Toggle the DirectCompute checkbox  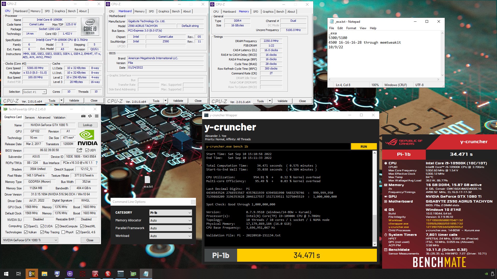[x=57, y=226]
